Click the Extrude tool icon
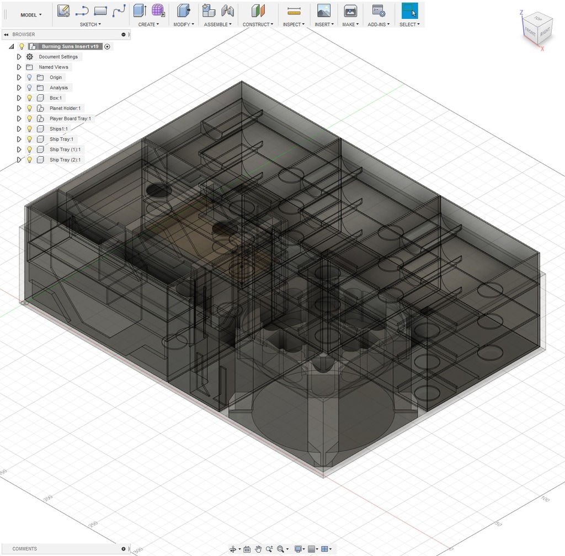Image resolution: width=565 pixels, height=556 pixels. (140, 11)
